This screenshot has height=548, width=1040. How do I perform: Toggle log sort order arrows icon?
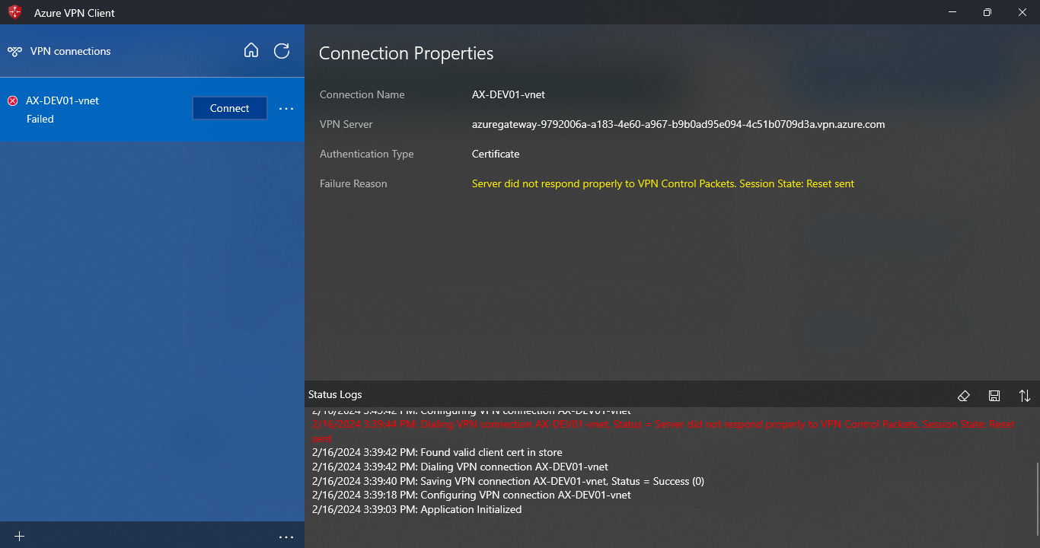pyautogui.click(x=1025, y=396)
